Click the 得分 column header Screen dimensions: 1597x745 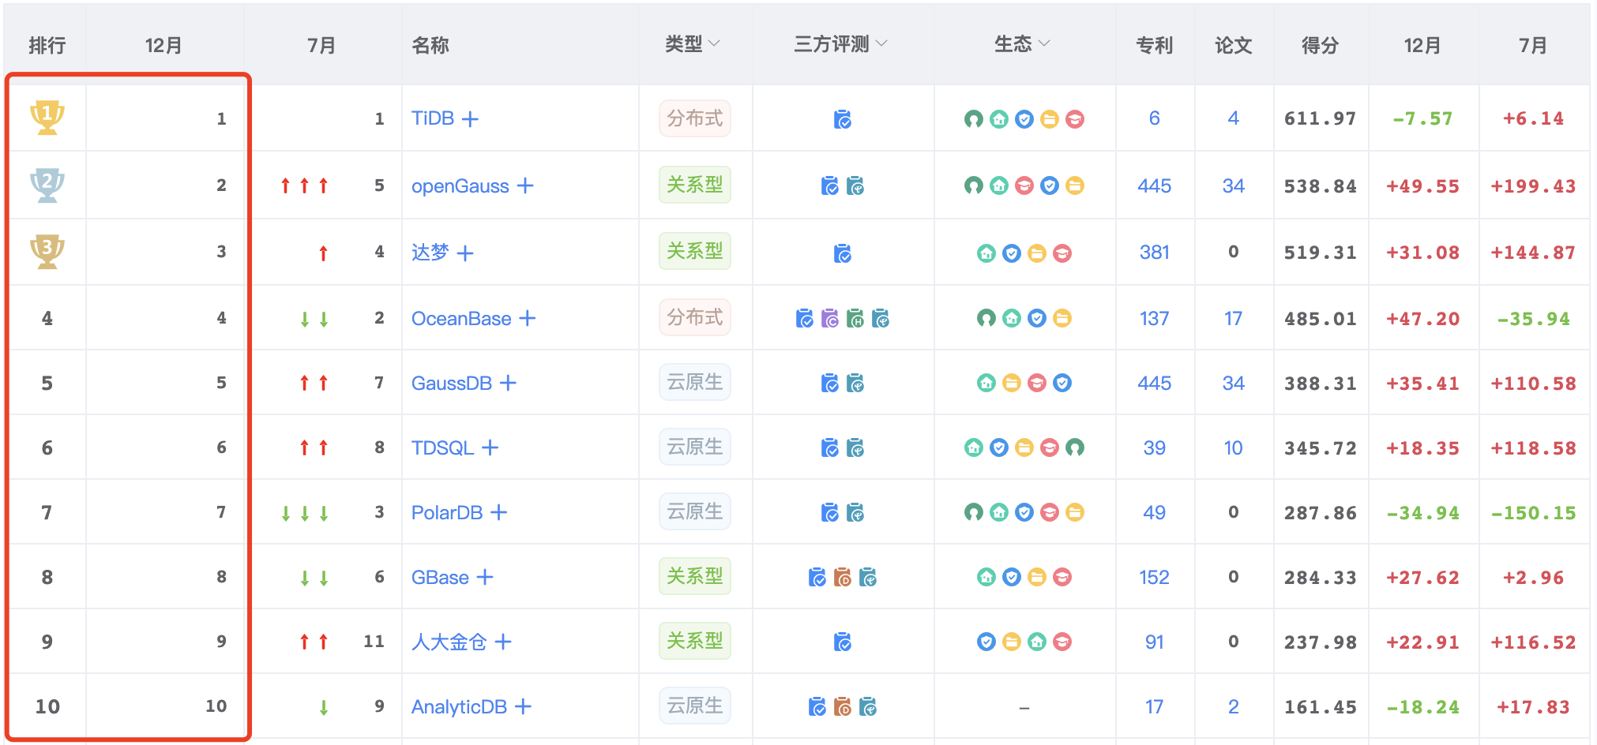point(1320,46)
